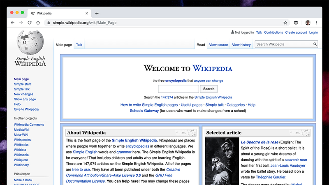This screenshot has height=185, width=329.
Task: Click the Search button under welcome banner
Action: [209, 89]
